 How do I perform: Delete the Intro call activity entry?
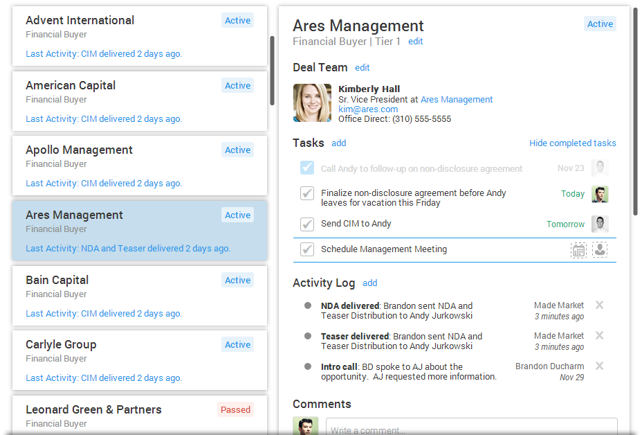pos(600,366)
